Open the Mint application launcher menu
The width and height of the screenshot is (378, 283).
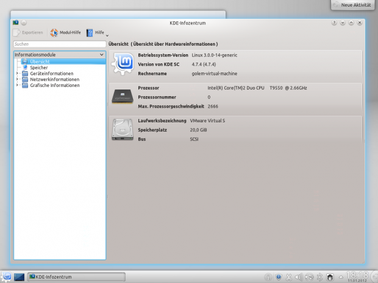pyautogui.click(x=6, y=276)
